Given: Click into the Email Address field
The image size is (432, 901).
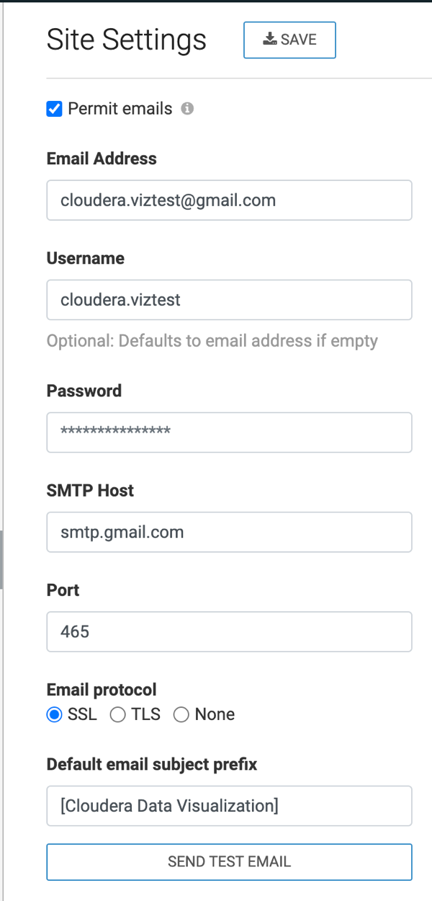Looking at the screenshot, I should click(x=229, y=200).
